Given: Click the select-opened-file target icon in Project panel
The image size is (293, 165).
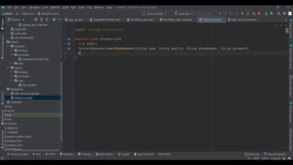Looking at the screenshot, I should [36, 19].
